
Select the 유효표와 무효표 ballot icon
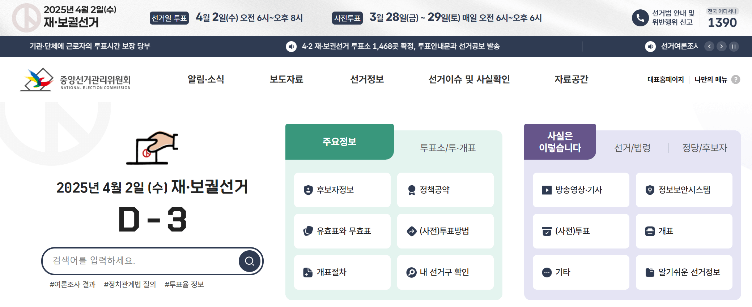point(308,232)
